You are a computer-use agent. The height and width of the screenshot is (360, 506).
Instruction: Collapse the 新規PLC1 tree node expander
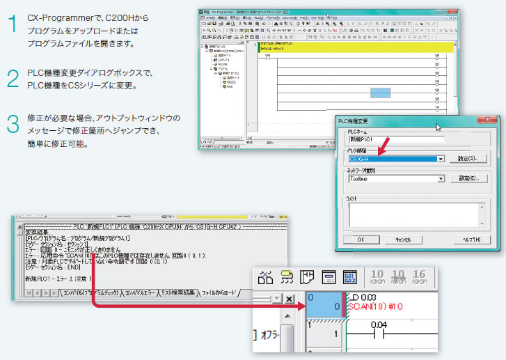[207, 51]
